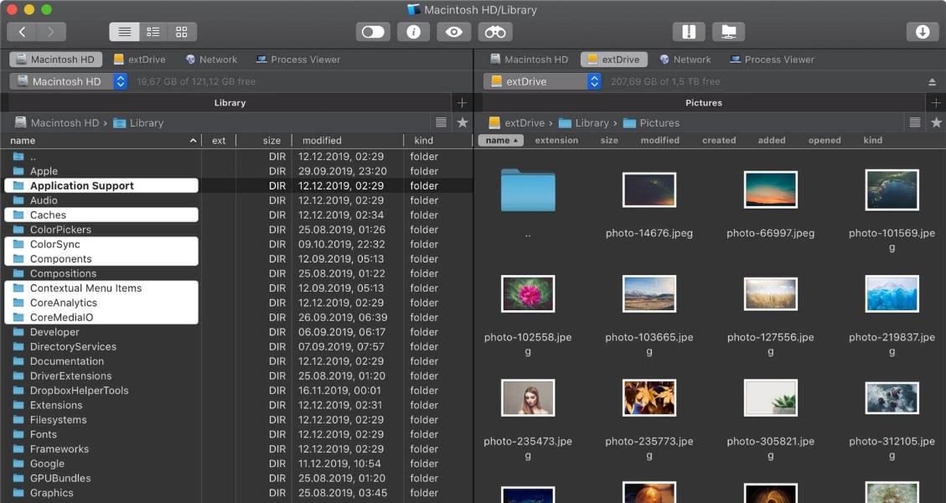Open the photo-14676.jpeg thumbnail
The width and height of the screenshot is (946, 503).
point(649,189)
